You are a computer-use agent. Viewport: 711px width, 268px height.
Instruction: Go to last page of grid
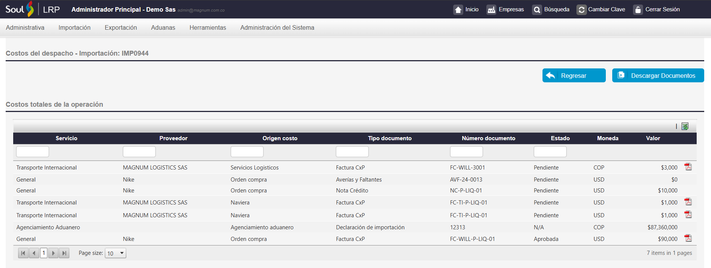[64, 253]
